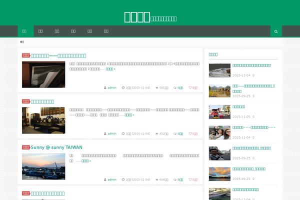Open the third item in the navigation bar

(x=57, y=31)
